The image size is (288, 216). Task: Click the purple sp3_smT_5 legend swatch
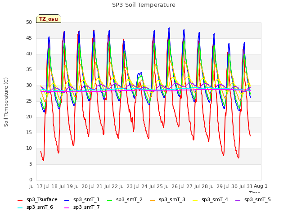click(238, 200)
